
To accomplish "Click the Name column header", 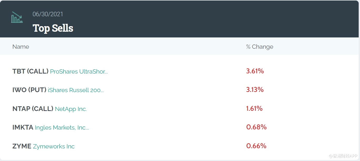I will coord(21,47).
